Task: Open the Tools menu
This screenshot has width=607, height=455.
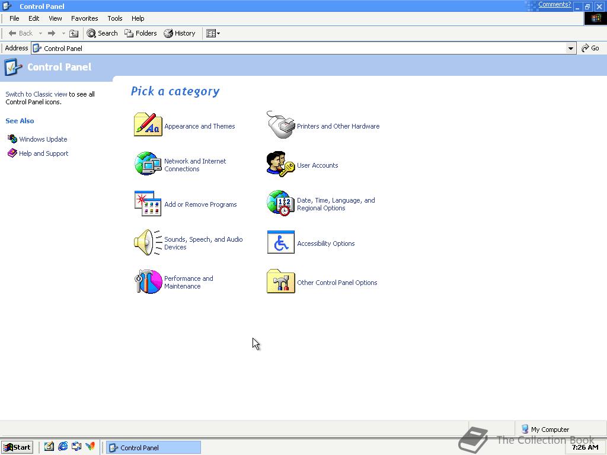Action: 115,18
